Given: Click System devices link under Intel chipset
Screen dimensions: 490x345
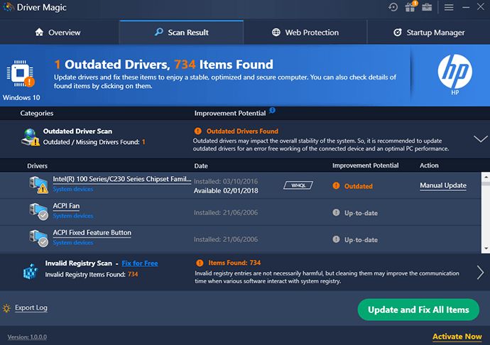Looking at the screenshot, I should pyautogui.click(x=73, y=189).
